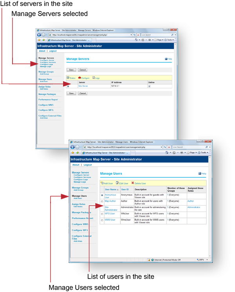Viewport: 235px width, 292px height.
Task: Click the red Configure toolbox icon
Action: click(80, 78)
